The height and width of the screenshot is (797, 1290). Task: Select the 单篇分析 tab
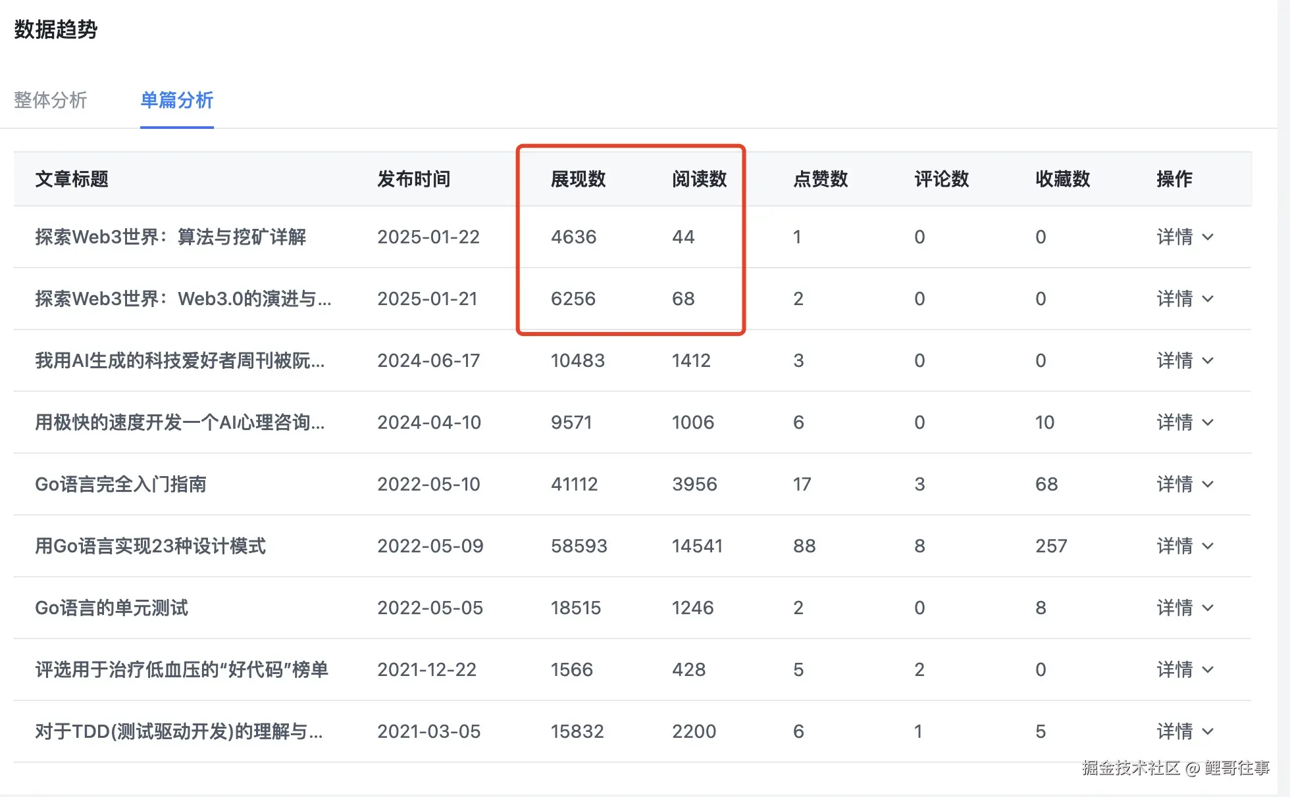176,100
